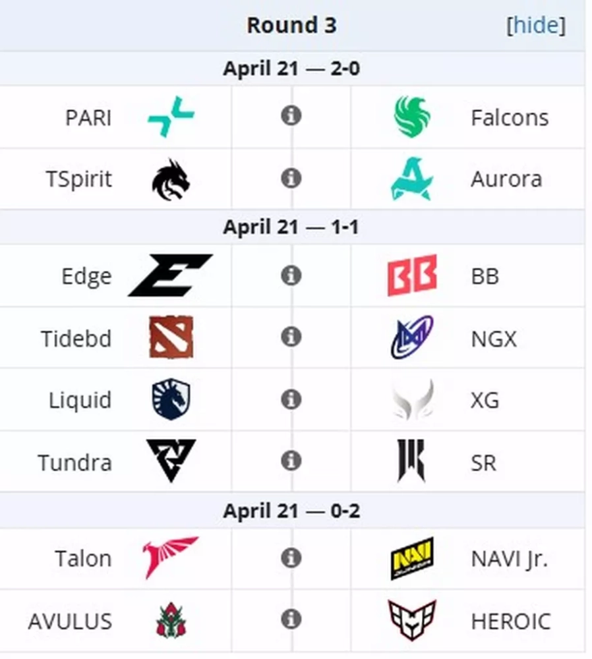Click the Falcons team logo
The width and height of the screenshot is (592, 659).
point(412,117)
